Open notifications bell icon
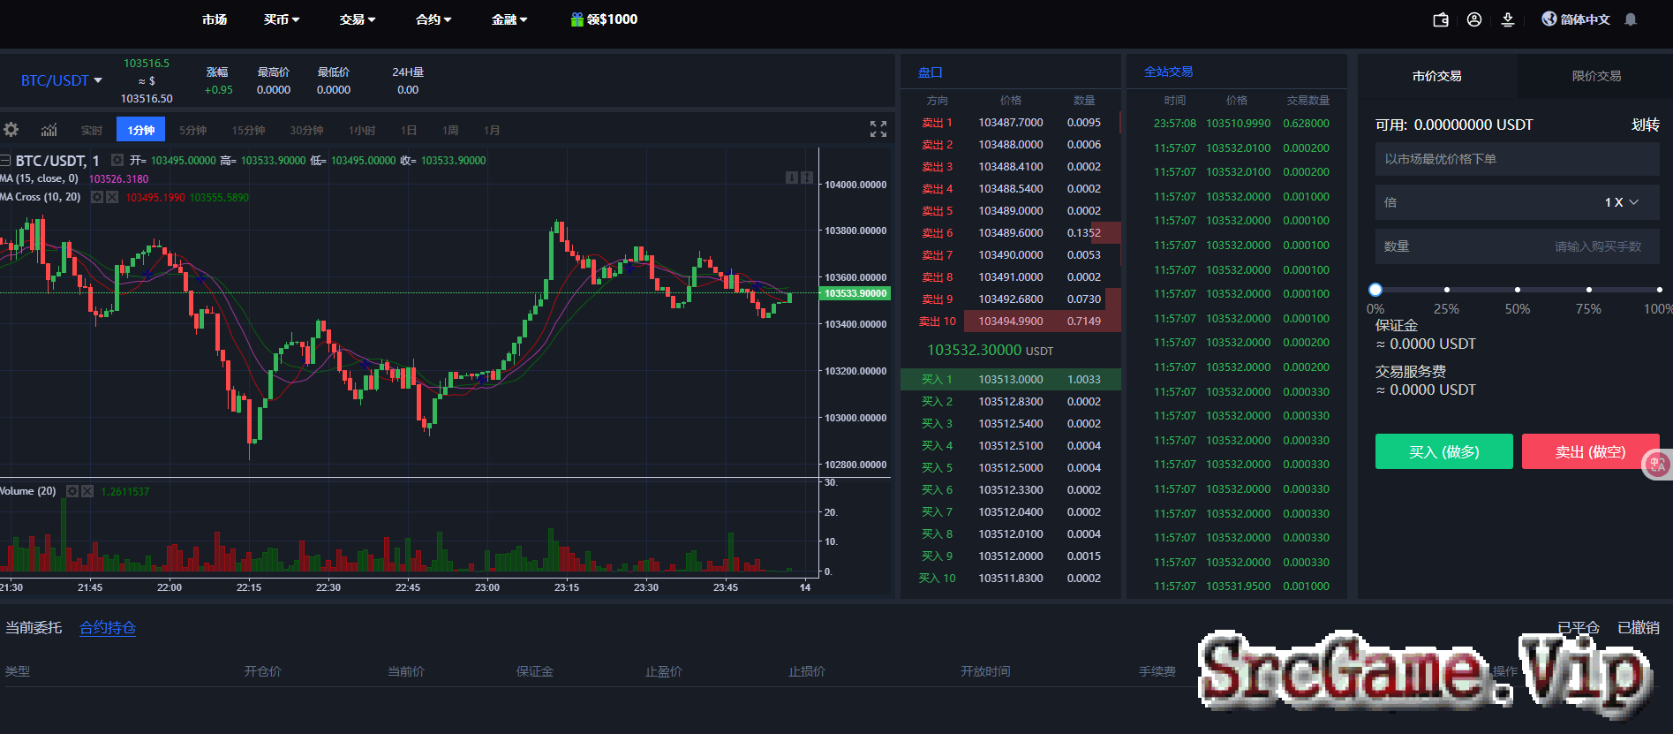Screen dimensions: 1673x734 pos(1631,19)
